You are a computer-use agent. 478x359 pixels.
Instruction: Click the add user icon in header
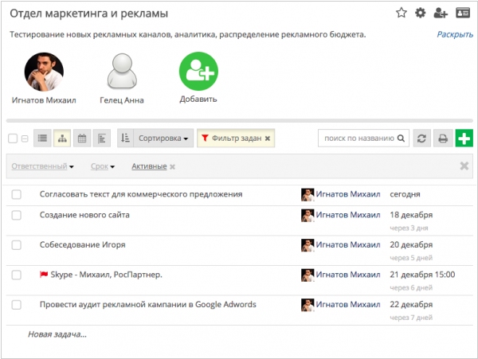pos(441,13)
